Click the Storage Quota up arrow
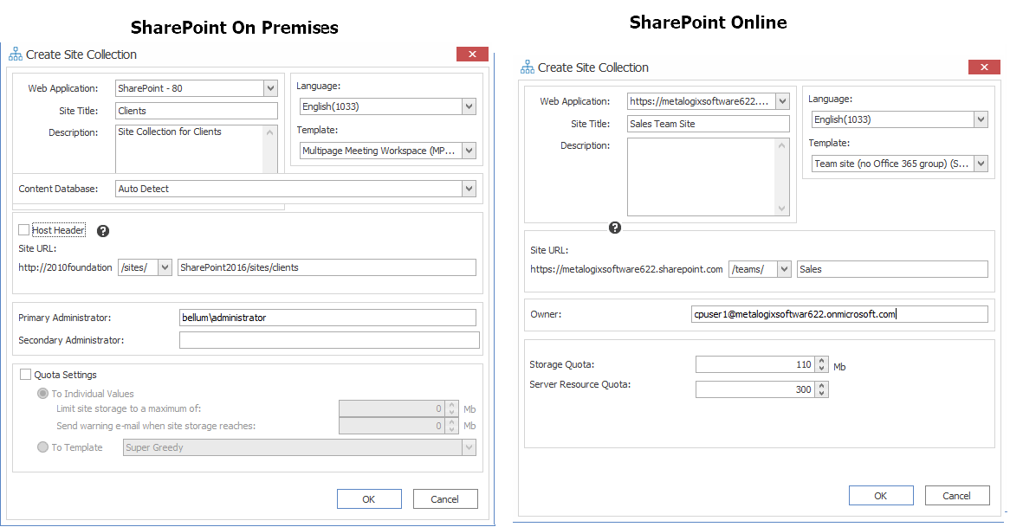This screenshot has height=527, width=1010. 821,361
